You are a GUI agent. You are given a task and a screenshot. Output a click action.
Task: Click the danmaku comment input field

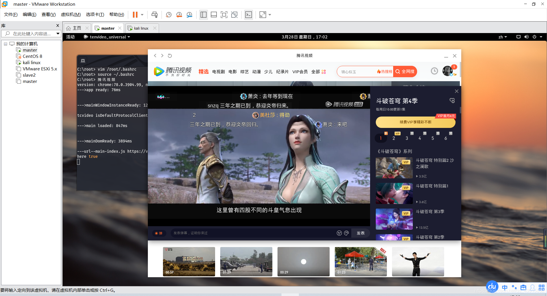pyautogui.click(x=254, y=233)
